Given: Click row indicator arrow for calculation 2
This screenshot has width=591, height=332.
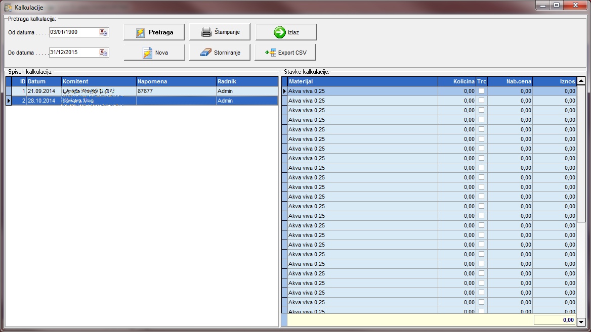Looking at the screenshot, I should point(9,101).
